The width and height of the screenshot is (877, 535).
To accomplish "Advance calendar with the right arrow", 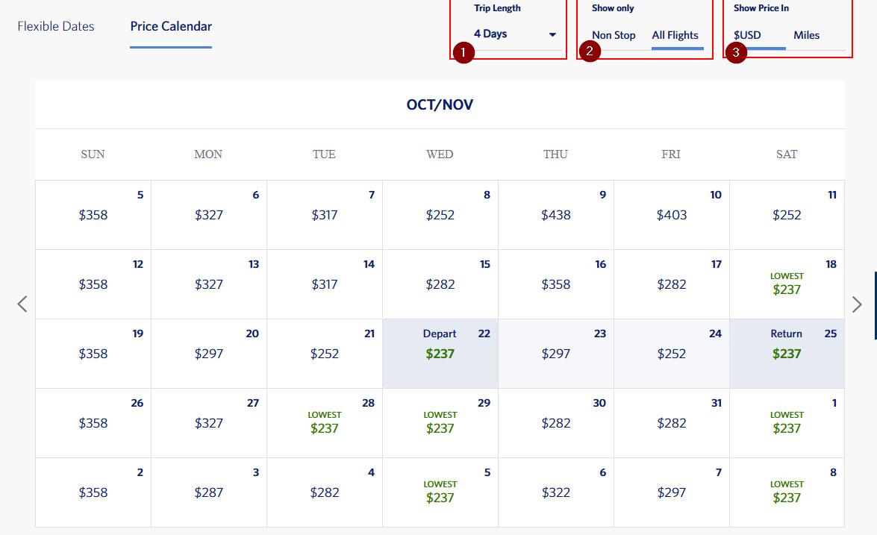I will [x=856, y=304].
